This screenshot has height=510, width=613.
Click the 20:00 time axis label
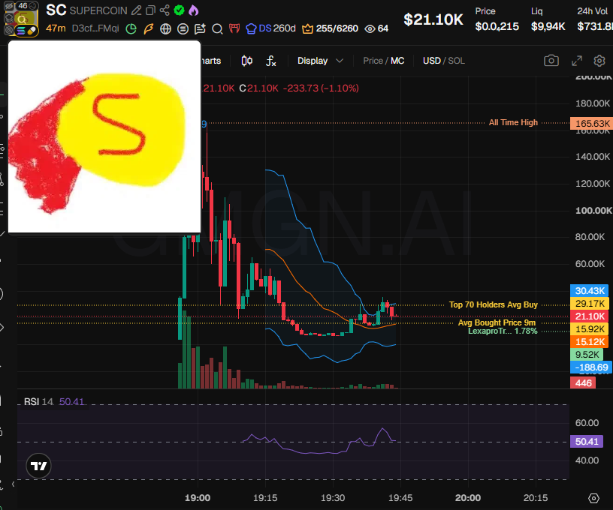(x=468, y=498)
